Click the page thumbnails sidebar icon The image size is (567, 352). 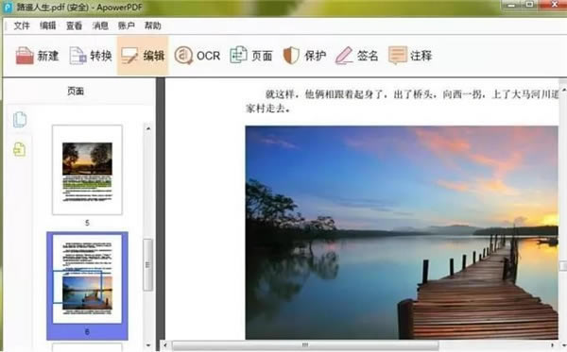click(x=20, y=120)
